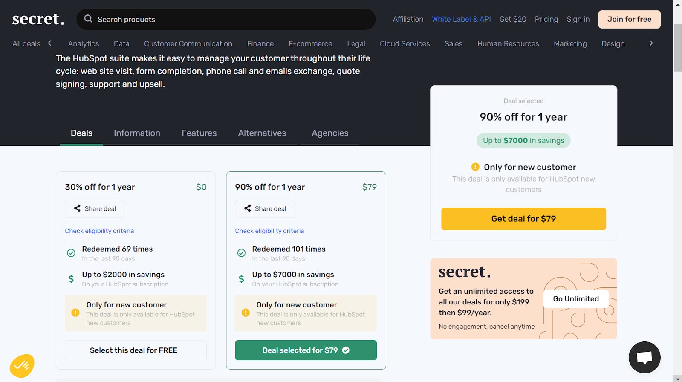Click Get deal for $79
This screenshot has width=682, height=382.
pyautogui.click(x=523, y=219)
